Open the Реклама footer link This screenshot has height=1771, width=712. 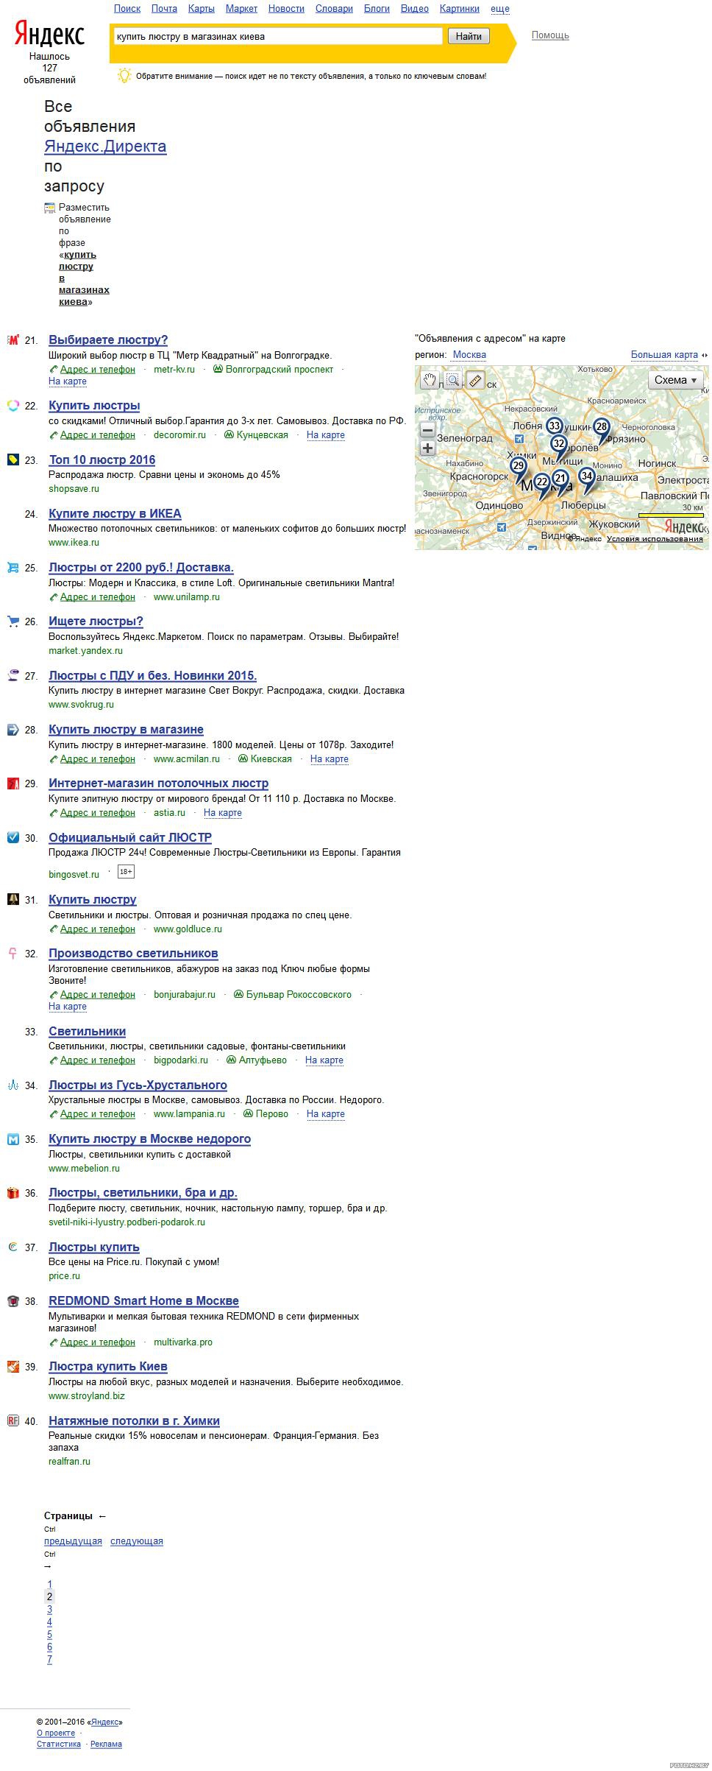tap(106, 1744)
